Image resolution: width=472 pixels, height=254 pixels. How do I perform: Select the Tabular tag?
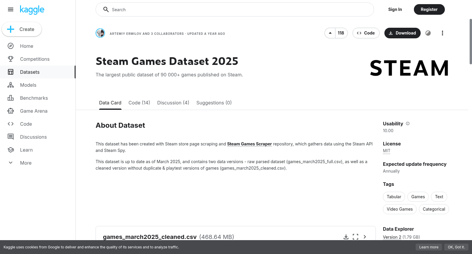(394, 197)
